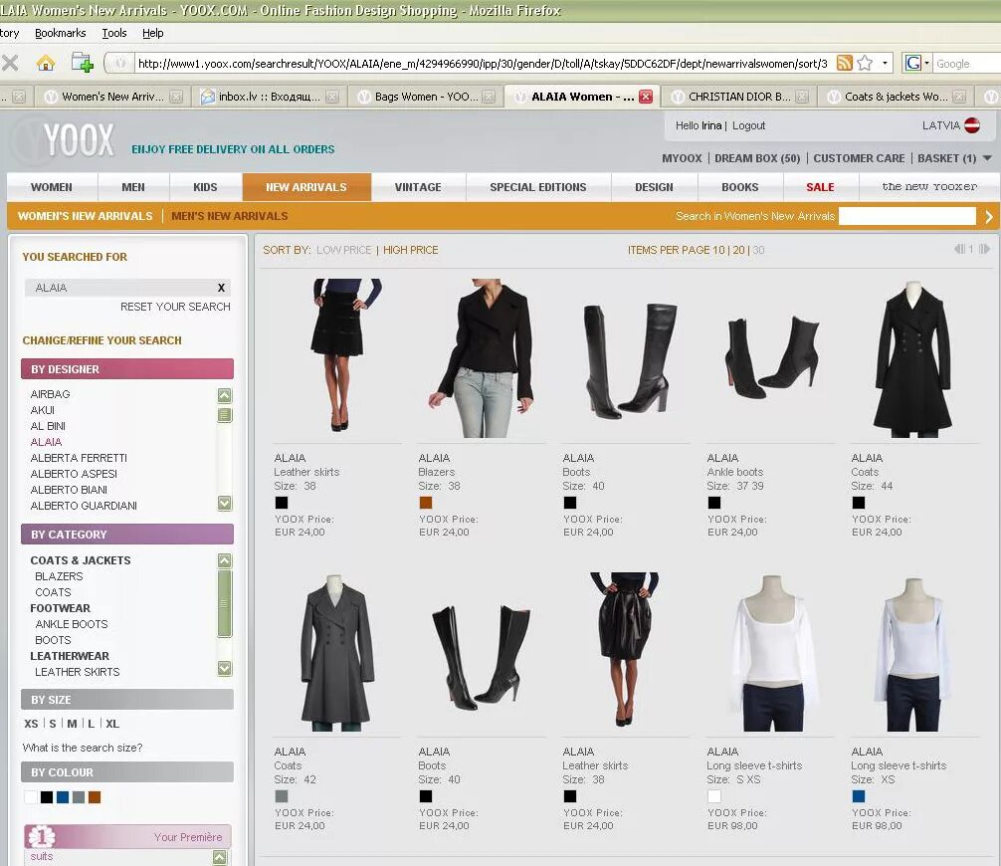Click the YOOX logo
The image size is (1001, 866).
tap(80, 140)
